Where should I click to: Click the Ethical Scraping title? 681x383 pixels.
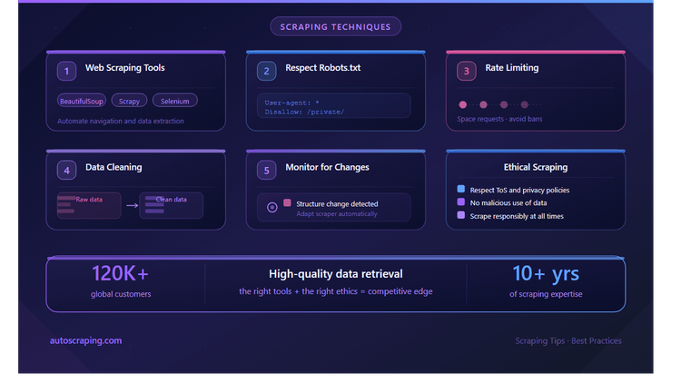click(x=536, y=167)
